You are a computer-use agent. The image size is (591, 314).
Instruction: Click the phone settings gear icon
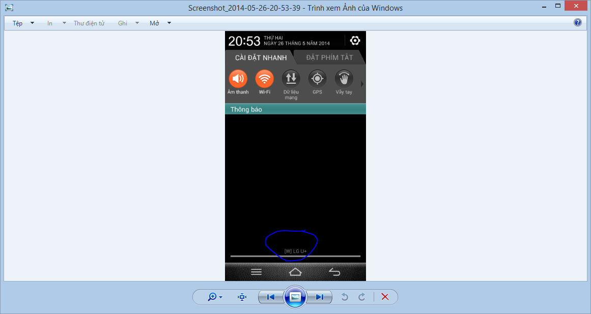pos(355,40)
